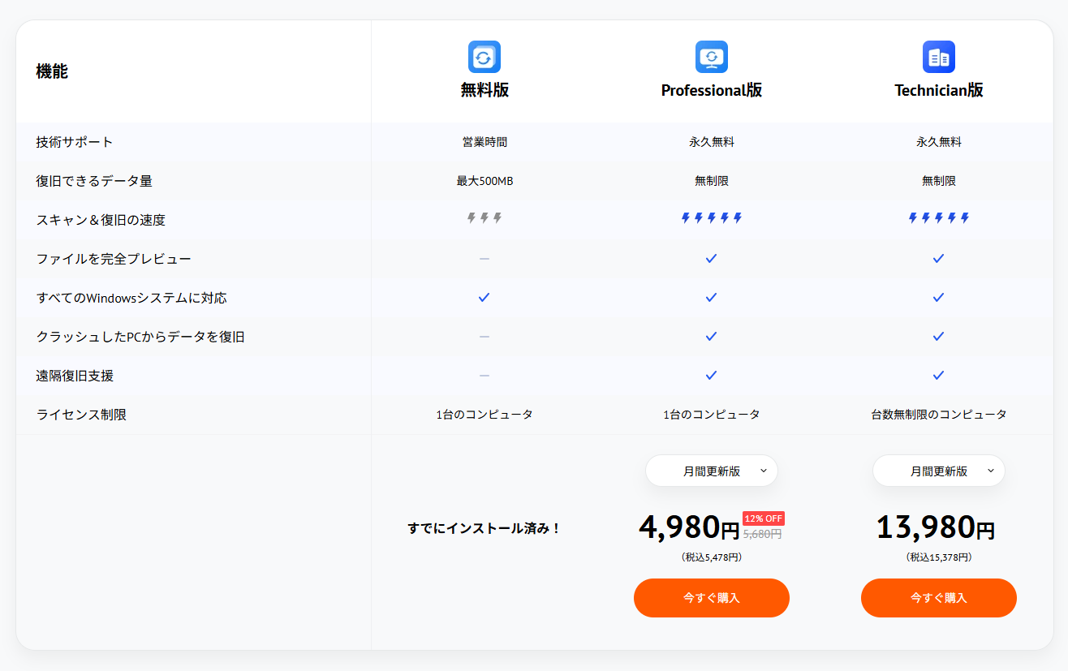
Task: Click the （税込5,478円） tax-included price
Action: 712,557
